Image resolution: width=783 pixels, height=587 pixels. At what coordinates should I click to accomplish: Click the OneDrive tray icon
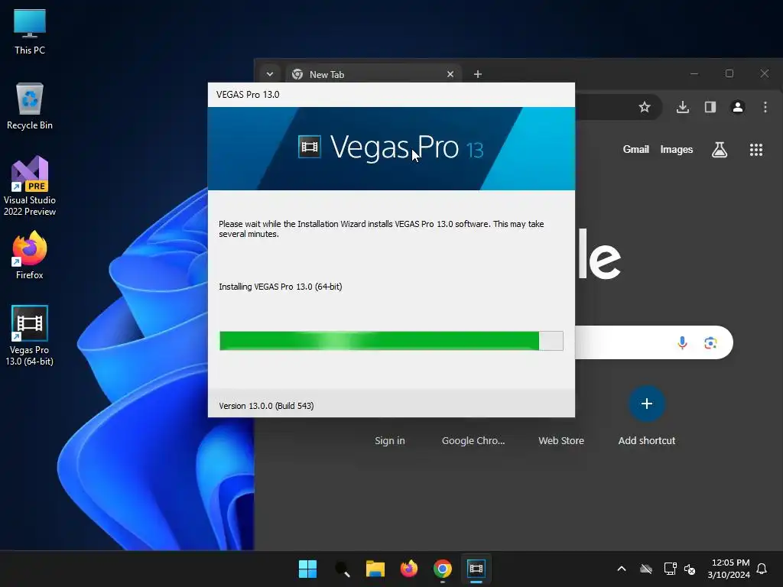tap(645, 569)
